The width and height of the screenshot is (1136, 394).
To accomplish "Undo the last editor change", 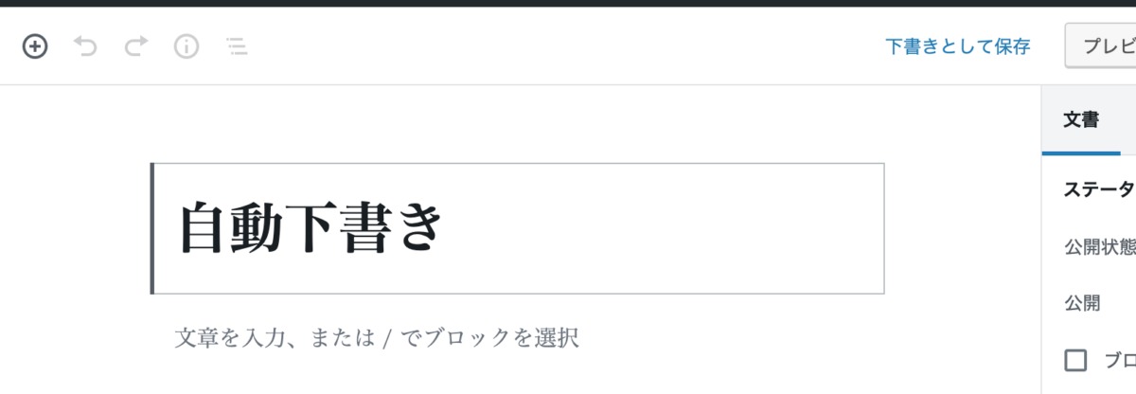I will (x=86, y=45).
